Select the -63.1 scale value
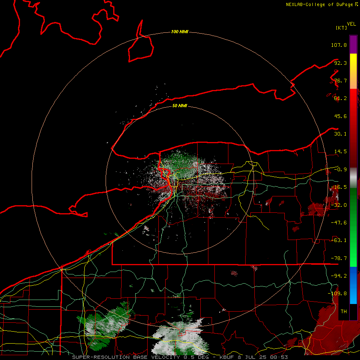360x360 pixels. [339, 240]
